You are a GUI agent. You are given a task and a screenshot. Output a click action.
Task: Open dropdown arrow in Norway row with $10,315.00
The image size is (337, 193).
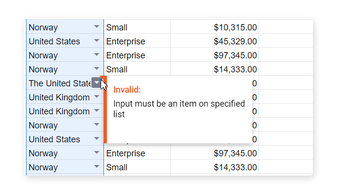tap(97, 27)
